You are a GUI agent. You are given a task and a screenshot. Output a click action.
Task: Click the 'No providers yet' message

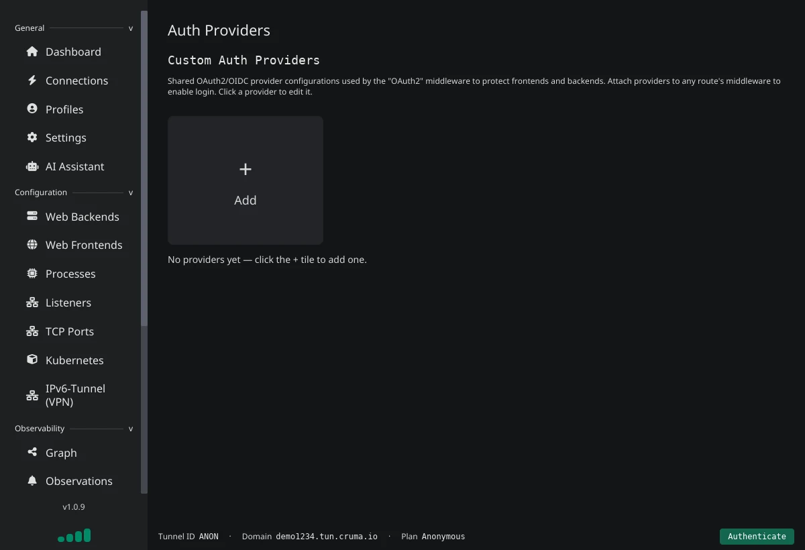coord(267,260)
